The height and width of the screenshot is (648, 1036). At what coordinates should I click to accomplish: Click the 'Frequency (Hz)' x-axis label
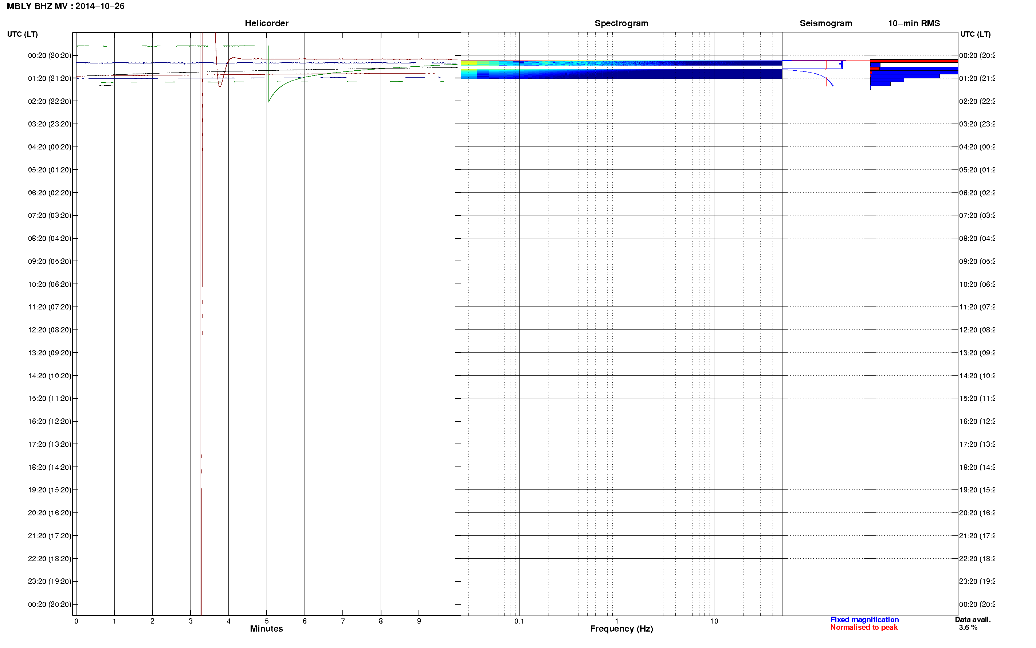pos(621,629)
